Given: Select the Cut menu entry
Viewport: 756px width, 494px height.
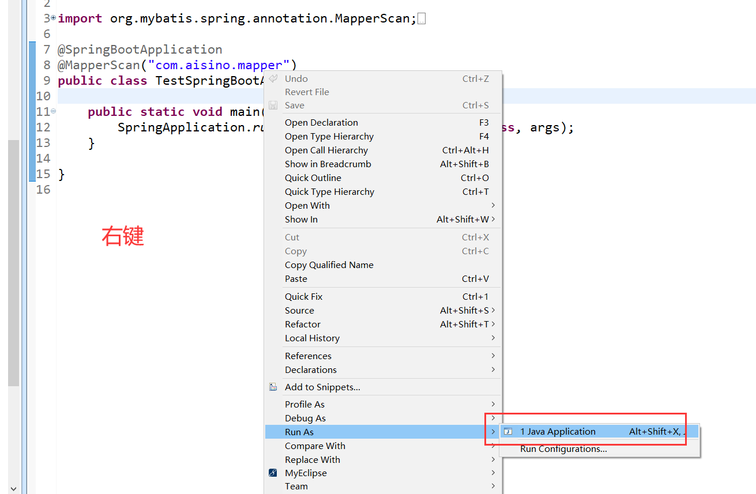Looking at the screenshot, I should tap(383, 237).
